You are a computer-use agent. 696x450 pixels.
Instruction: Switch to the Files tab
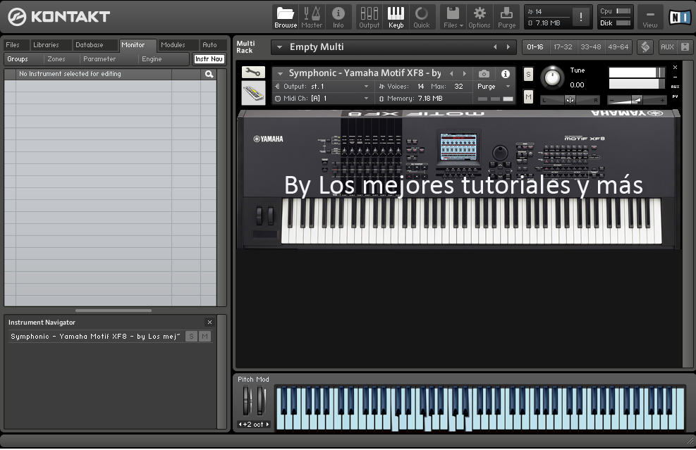click(16, 45)
